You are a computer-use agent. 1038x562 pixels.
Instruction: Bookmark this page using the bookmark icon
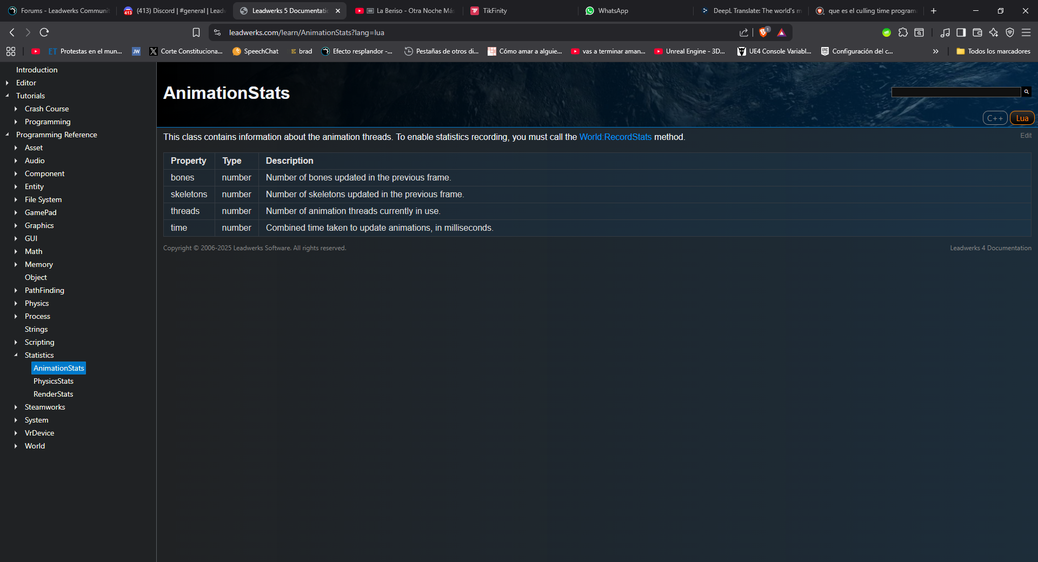coord(196,32)
